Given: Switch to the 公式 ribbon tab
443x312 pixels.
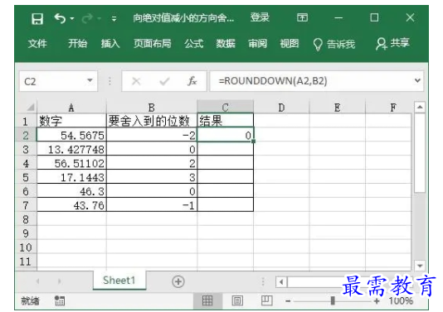Looking at the screenshot, I should coord(194,44).
